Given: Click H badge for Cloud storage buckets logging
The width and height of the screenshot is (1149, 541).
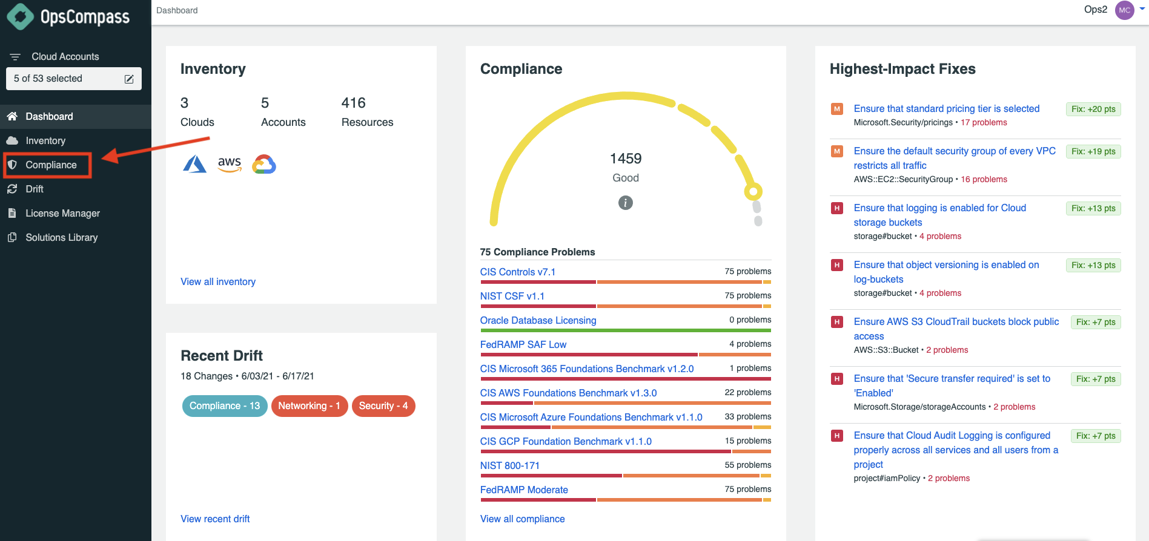Looking at the screenshot, I should click(837, 208).
